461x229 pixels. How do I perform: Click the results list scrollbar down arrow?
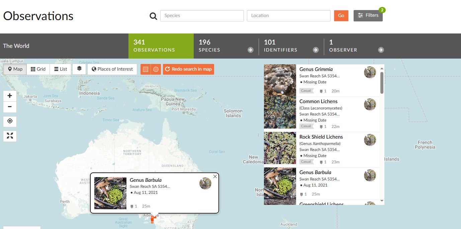pos(382,201)
